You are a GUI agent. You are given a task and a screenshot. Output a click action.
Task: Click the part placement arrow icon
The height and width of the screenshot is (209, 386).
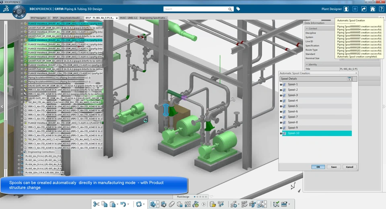tap(180, 204)
